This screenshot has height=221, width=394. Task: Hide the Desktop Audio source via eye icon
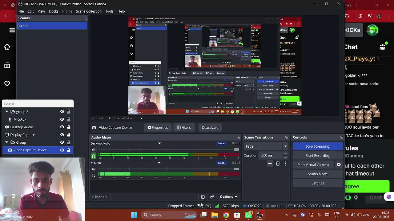pyautogui.click(x=62, y=127)
